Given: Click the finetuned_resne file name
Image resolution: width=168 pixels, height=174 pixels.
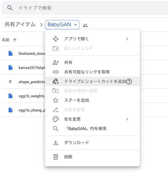Looking at the screenshot, I should pos(32,53).
